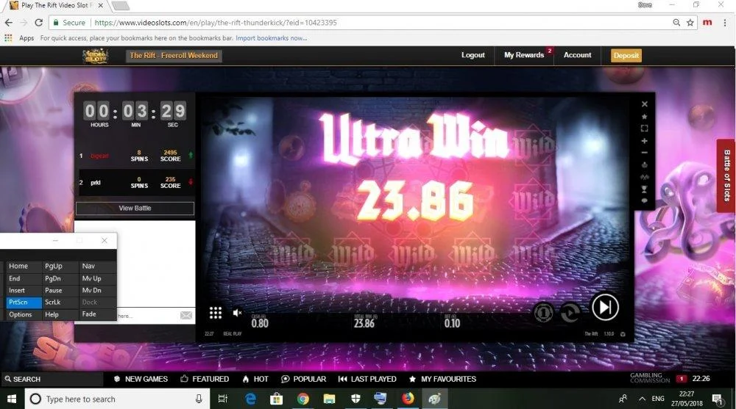736x409 pixels.
Task: Send chat message with envelope icon
Action: [x=186, y=315]
